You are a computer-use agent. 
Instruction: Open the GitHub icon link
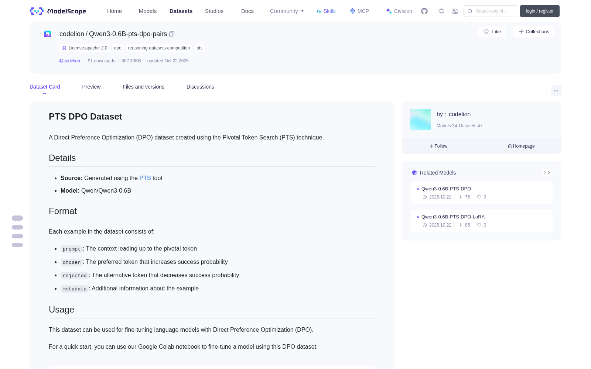point(424,11)
